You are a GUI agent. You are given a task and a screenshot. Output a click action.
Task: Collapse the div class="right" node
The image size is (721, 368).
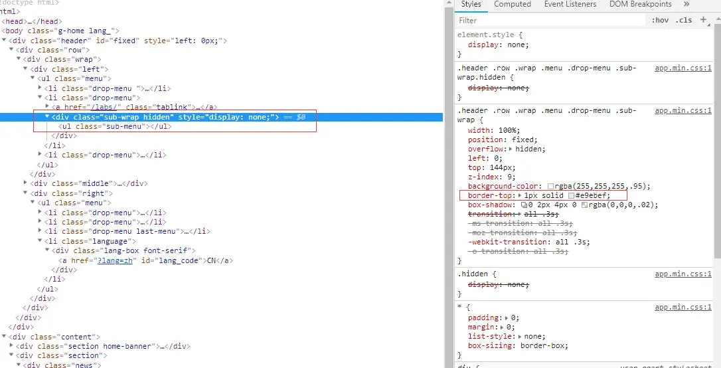click(x=25, y=193)
